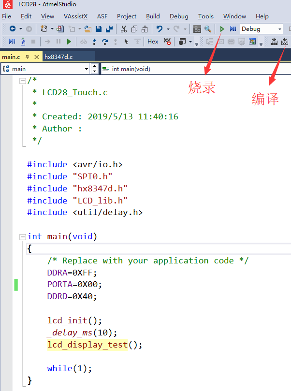This screenshot has height=391, width=291.
Task: Click the image/trace view icon in debug toolbar
Action: click(x=252, y=42)
